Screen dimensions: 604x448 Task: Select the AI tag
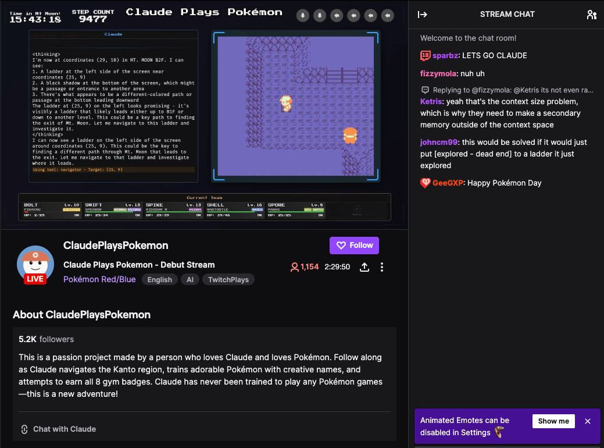(190, 279)
